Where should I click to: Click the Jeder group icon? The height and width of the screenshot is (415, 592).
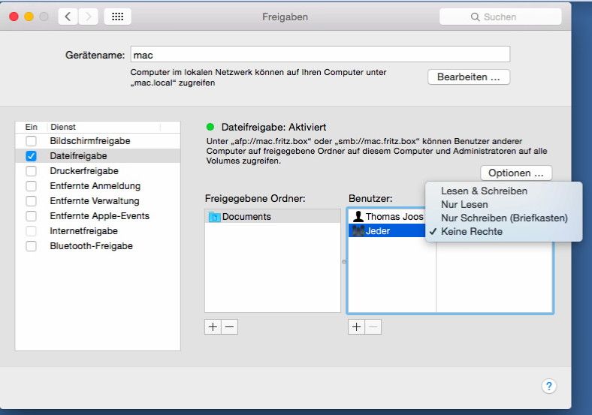[358, 231]
